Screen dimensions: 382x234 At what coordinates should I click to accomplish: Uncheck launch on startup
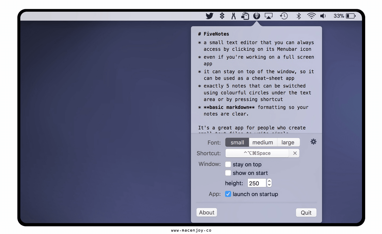click(228, 194)
